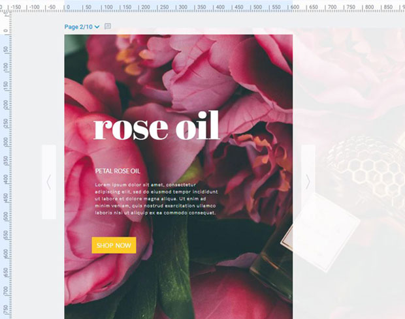The width and height of the screenshot is (405, 319).
Task: Click the horizontal ruler at the top
Action: [202, 6]
